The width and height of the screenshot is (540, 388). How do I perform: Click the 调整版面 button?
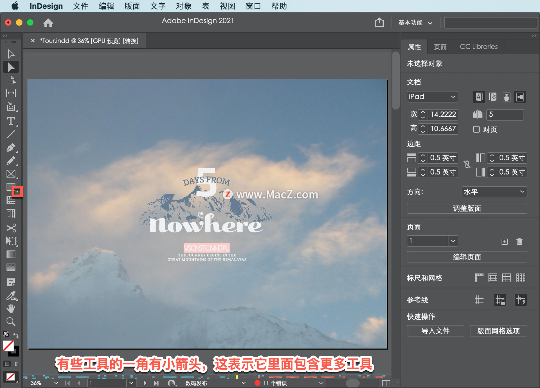pyautogui.click(x=467, y=208)
